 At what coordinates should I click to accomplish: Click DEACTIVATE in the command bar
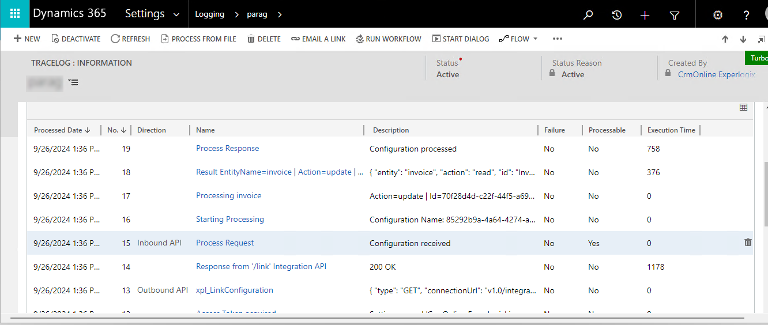[x=76, y=39]
